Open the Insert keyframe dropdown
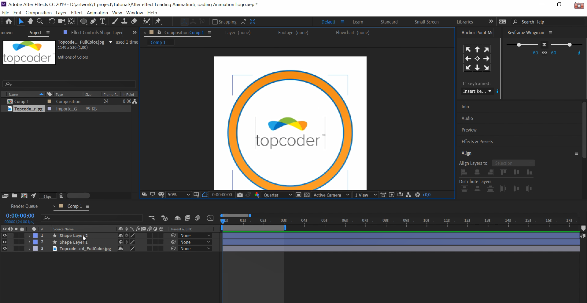 [x=477, y=91]
